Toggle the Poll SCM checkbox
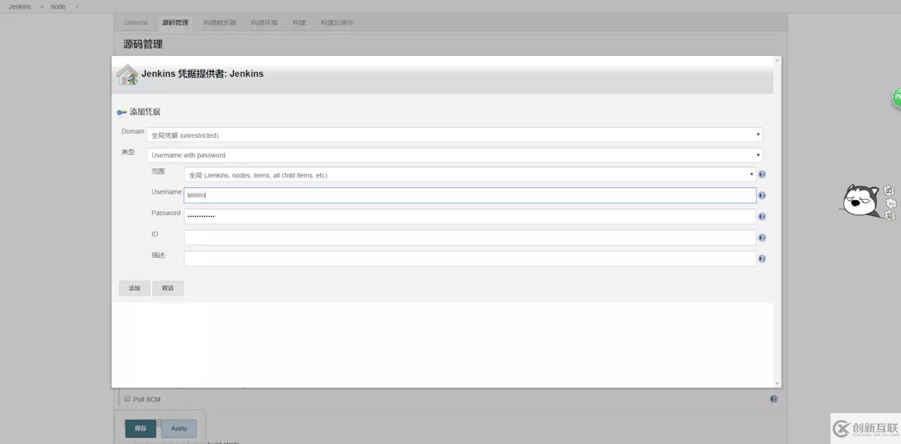This screenshot has width=901, height=444. pos(127,398)
